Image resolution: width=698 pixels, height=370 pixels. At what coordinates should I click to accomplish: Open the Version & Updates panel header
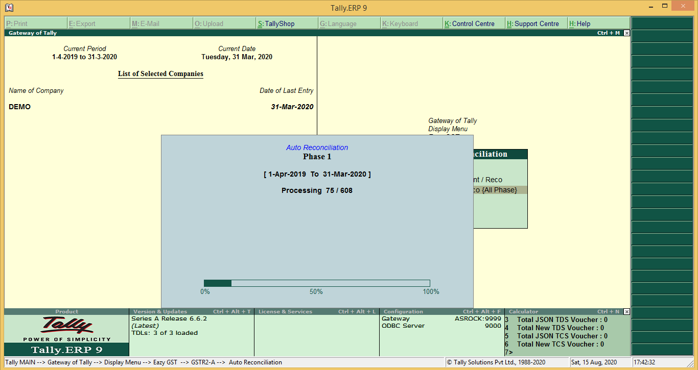[x=192, y=311]
